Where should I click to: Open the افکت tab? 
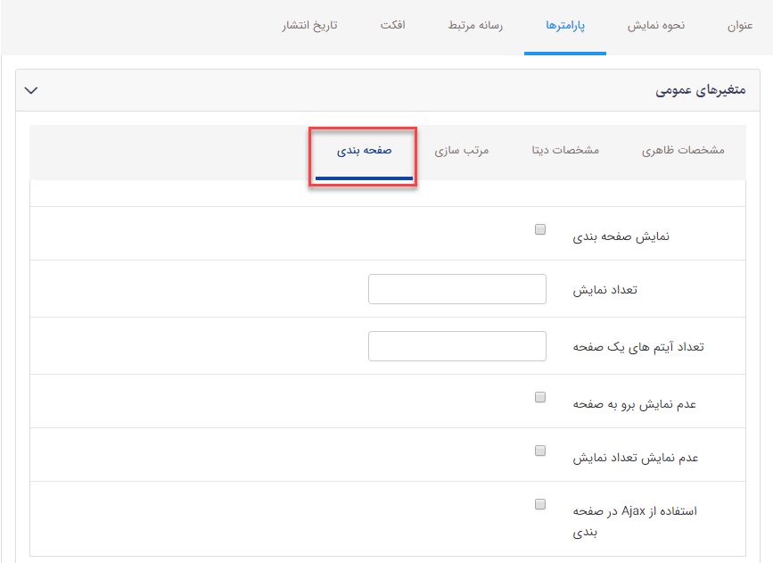tap(392, 26)
